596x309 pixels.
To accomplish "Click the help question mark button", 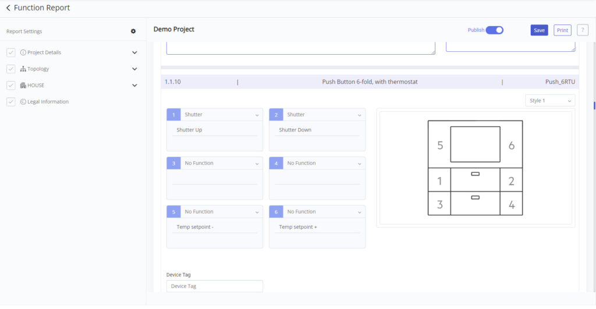I will (582, 30).
